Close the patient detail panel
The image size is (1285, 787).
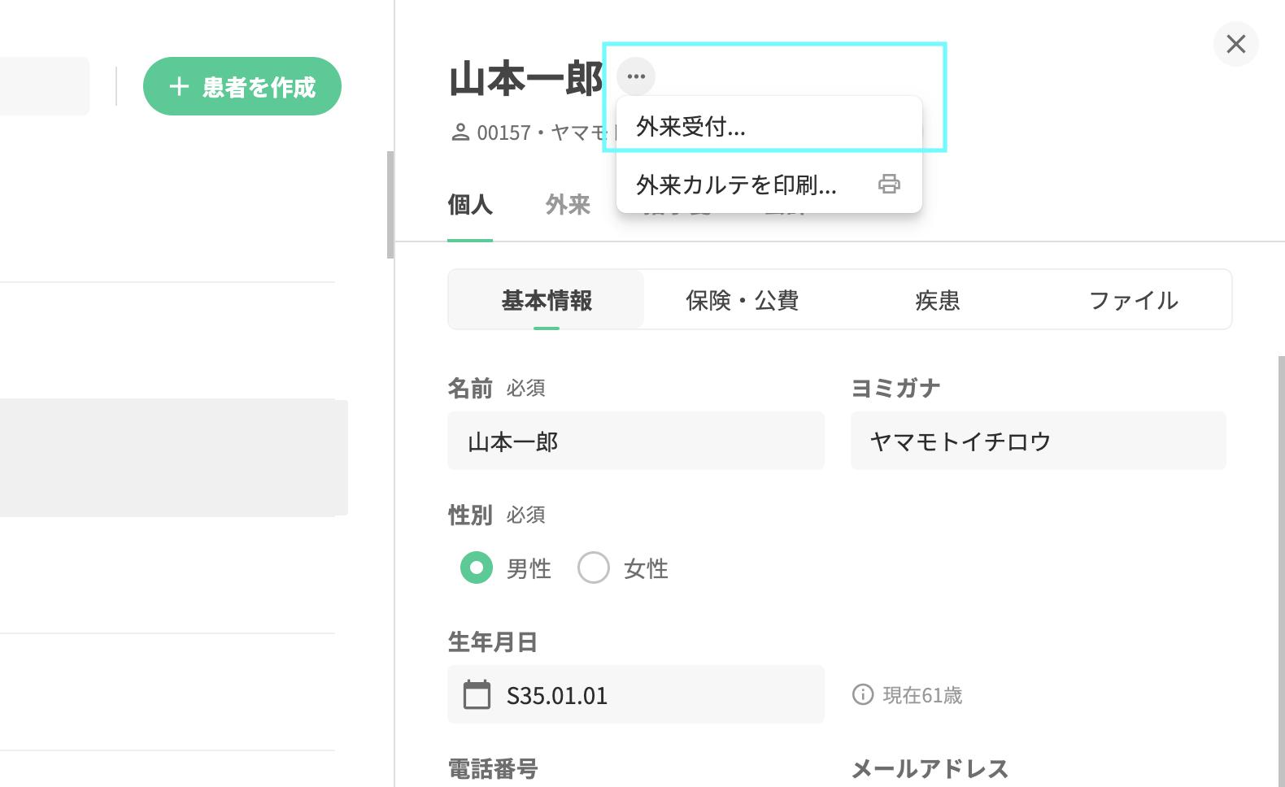pyautogui.click(x=1235, y=44)
